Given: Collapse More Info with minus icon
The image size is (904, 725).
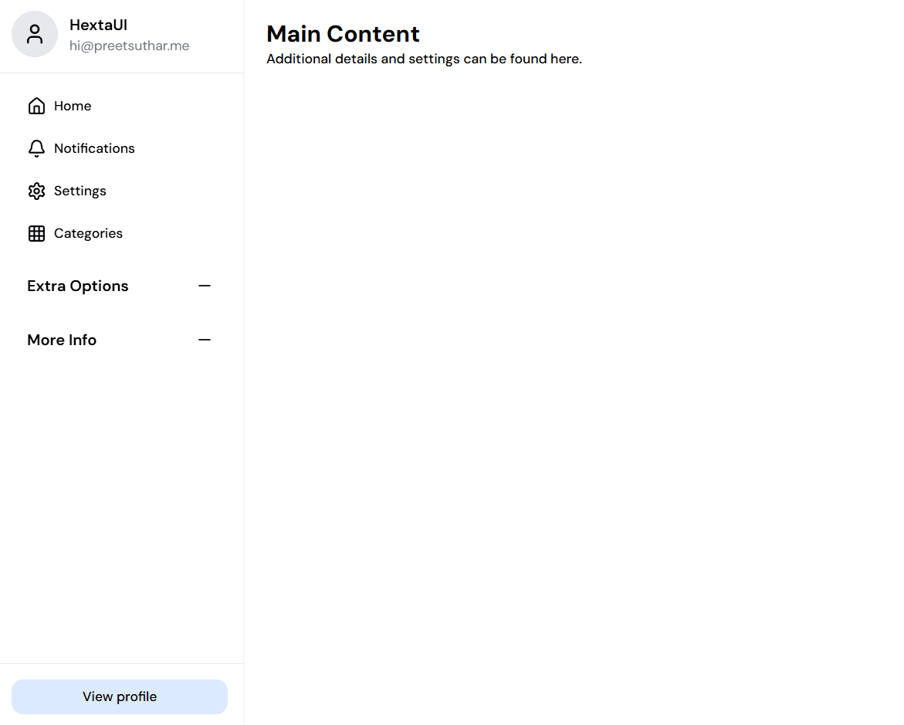Looking at the screenshot, I should pos(205,340).
